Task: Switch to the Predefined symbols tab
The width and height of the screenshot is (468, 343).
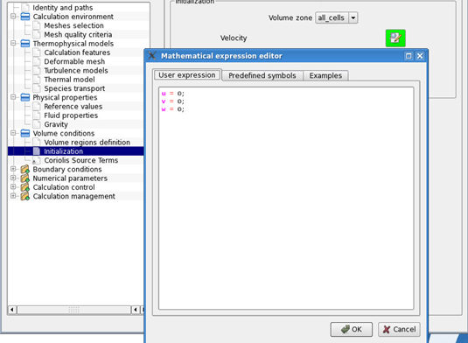Action: tap(262, 75)
